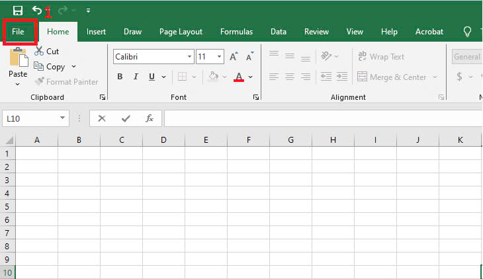Click the General number format box

[467, 57]
